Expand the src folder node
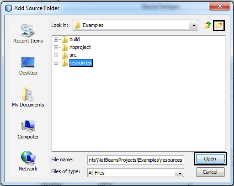Image resolution: width=234 pixels, height=186 pixels. point(56,55)
